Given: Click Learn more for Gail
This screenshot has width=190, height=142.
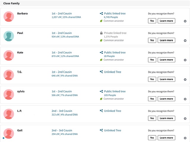Looking at the screenshot, I should (166, 138).
